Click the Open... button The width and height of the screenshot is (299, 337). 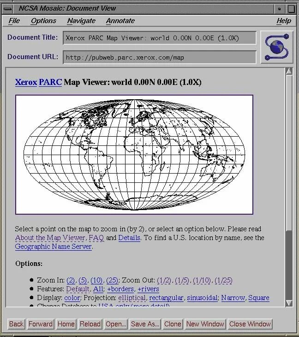click(116, 324)
